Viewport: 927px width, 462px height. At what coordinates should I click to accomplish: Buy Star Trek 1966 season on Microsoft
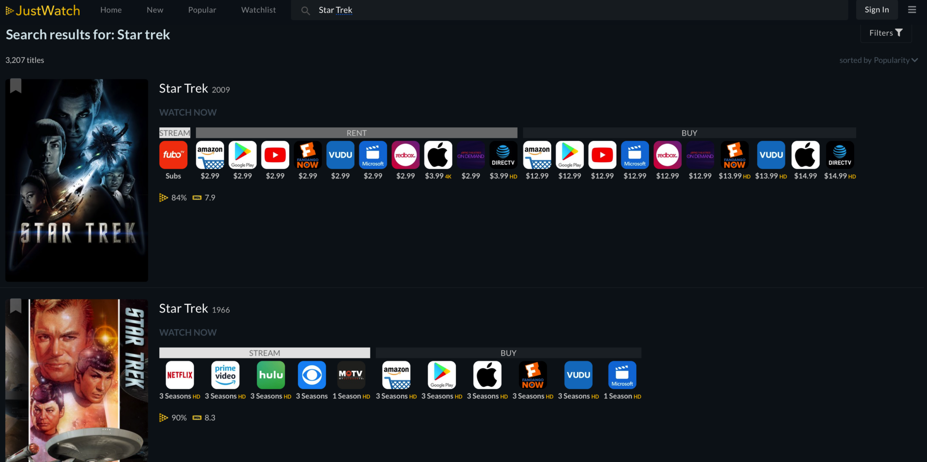[x=622, y=375]
